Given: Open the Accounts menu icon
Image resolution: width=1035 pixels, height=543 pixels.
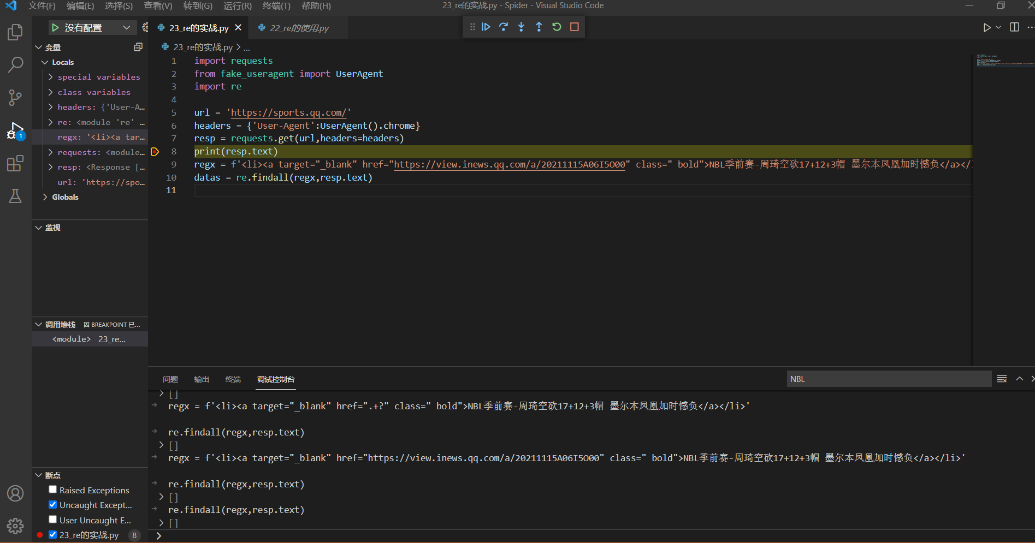Looking at the screenshot, I should (x=15, y=493).
